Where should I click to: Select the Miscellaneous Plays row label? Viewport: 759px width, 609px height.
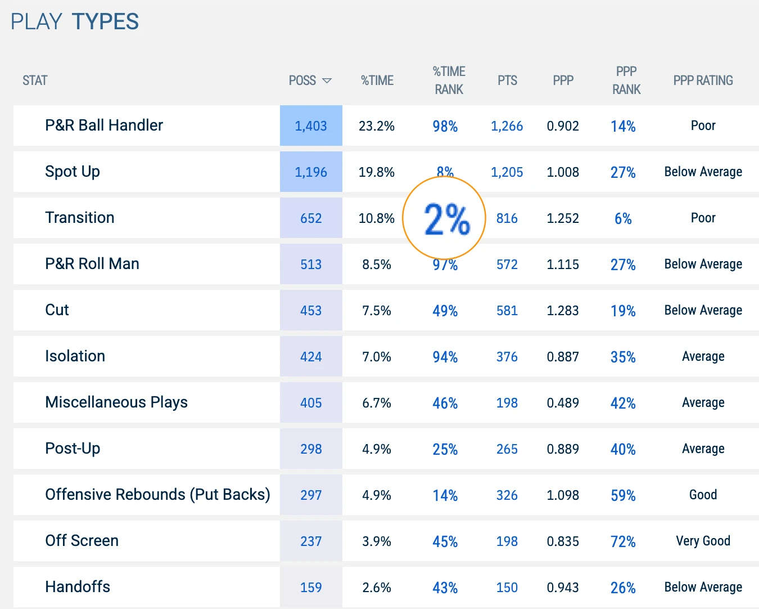point(116,402)
